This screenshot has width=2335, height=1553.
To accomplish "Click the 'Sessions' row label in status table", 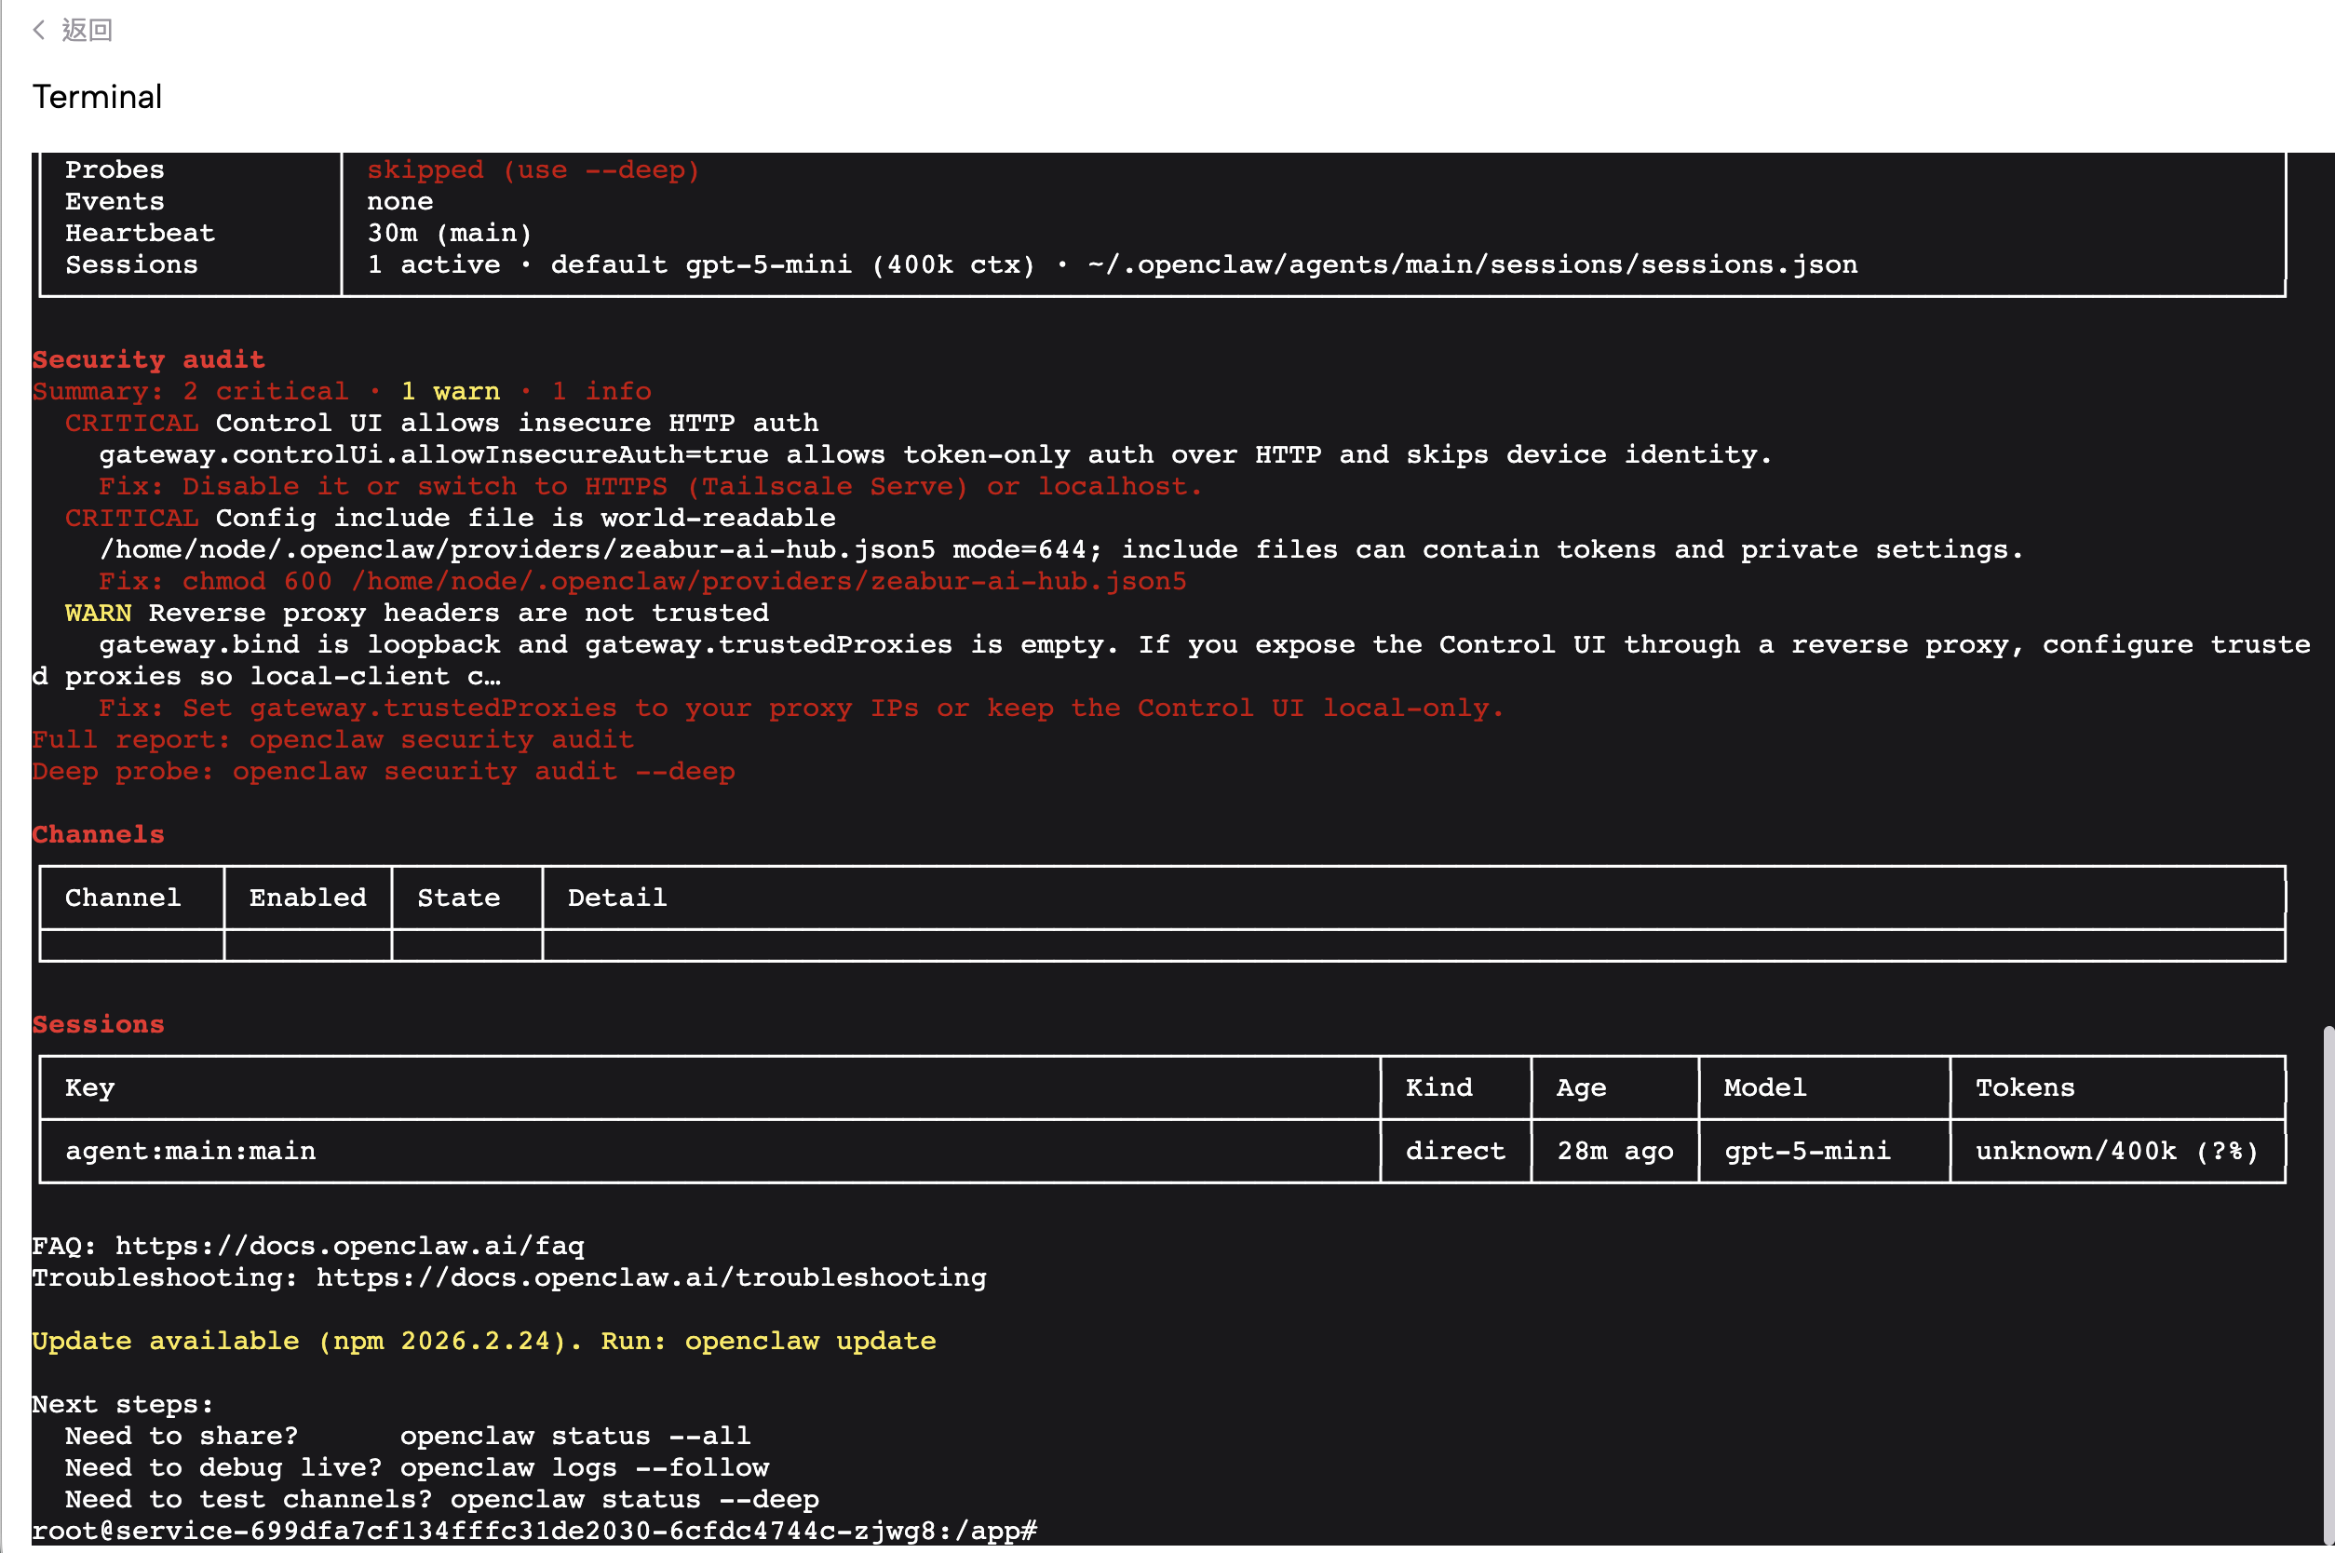I will pos(131,264).
